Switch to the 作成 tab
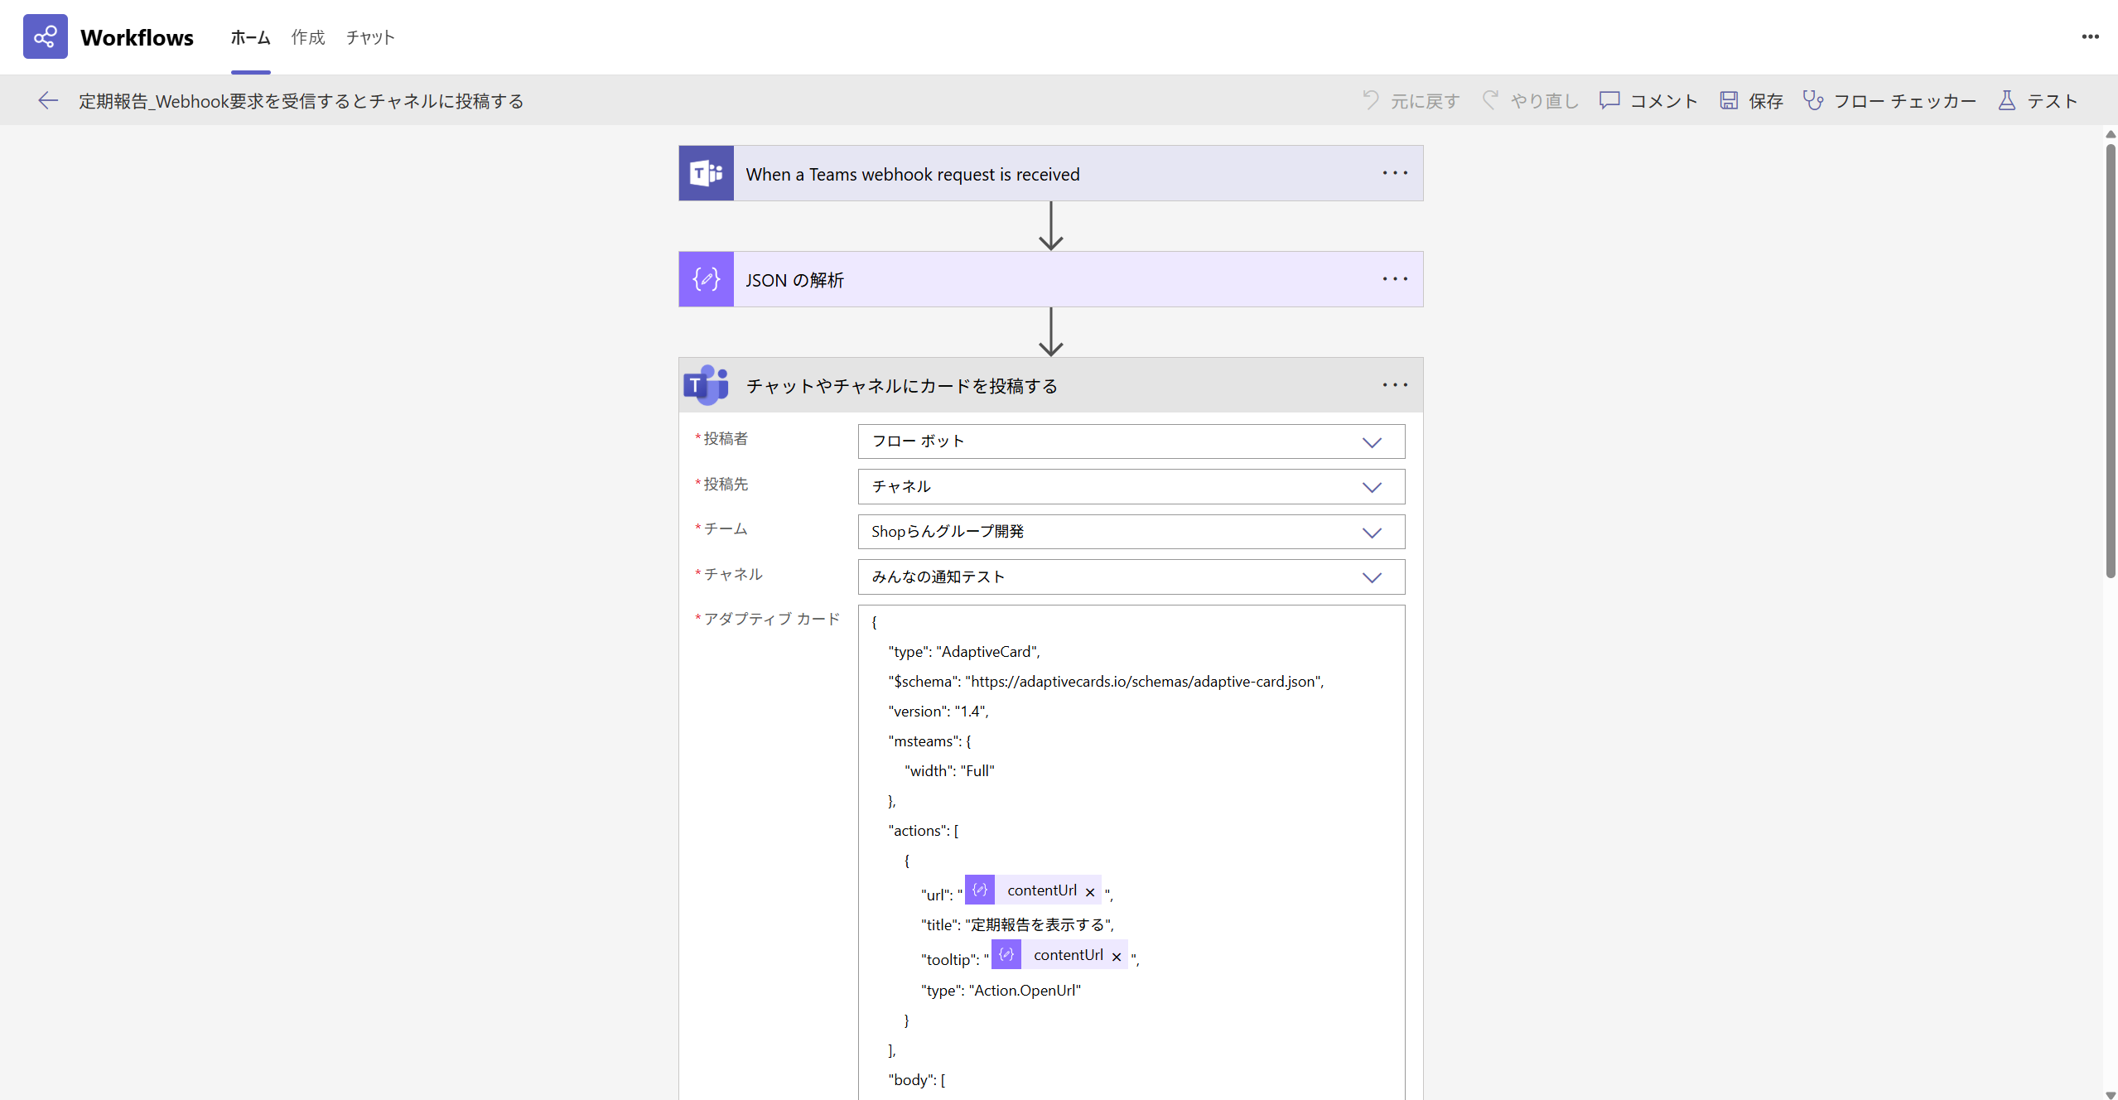 coord(308,37)
